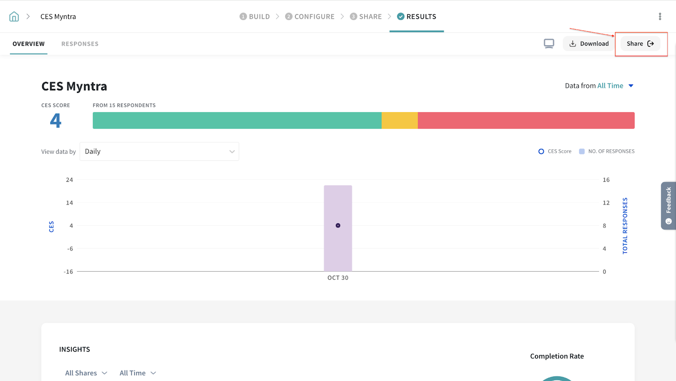Click the CES data point on Oct 30
The image size is (676, 381).
(338, 225)
